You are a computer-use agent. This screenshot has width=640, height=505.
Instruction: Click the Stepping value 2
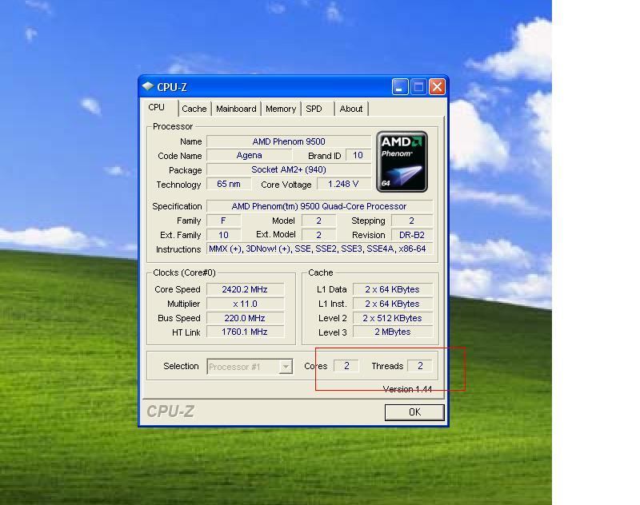pyautogui.click(x=411, y=221)
